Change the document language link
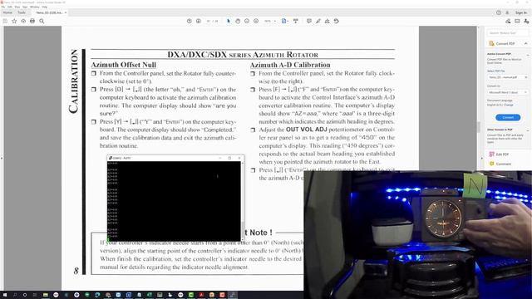The image size is (532, 299). pos(509,105)
